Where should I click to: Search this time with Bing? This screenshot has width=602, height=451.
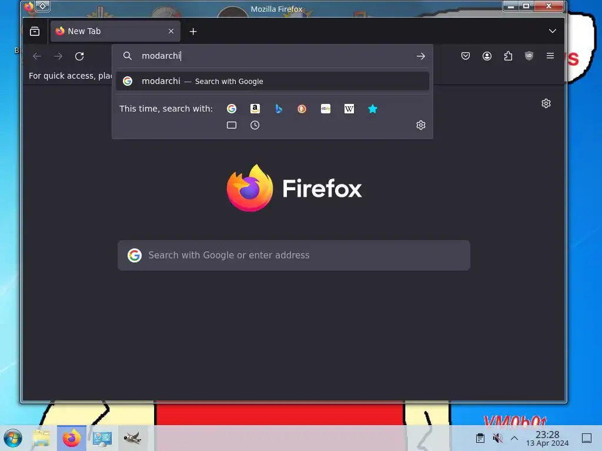tap(279, 109)
